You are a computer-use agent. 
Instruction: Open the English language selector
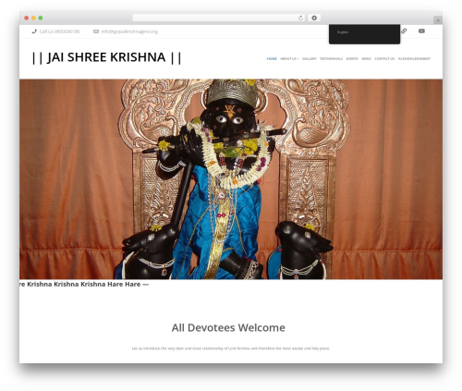click(x=364, y=33)
